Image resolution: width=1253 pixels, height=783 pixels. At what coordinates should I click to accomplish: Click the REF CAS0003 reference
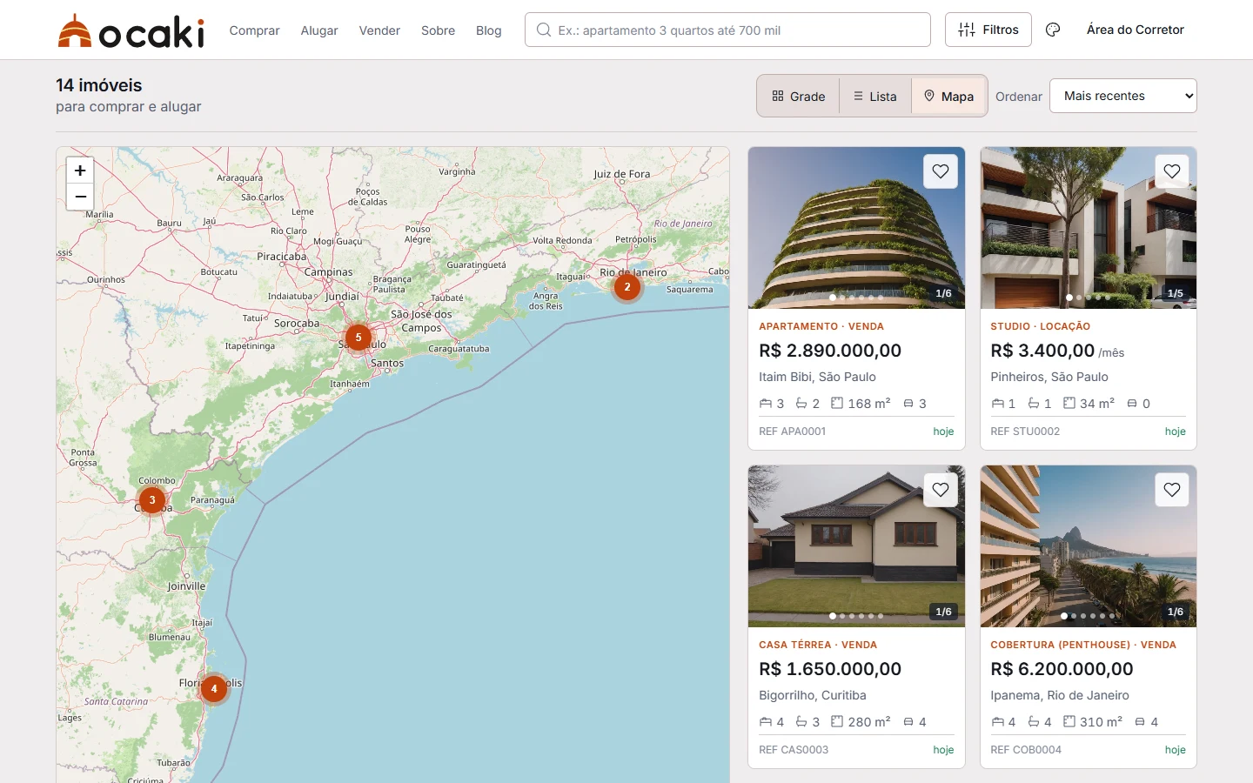(x=794, y=750)
